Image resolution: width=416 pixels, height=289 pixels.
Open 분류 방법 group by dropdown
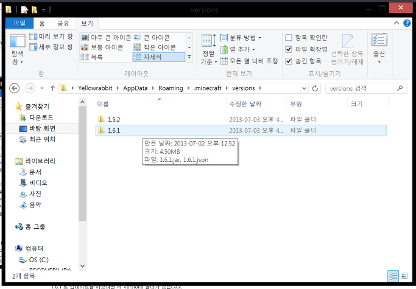pyautogui.click(x=241, y=38)
